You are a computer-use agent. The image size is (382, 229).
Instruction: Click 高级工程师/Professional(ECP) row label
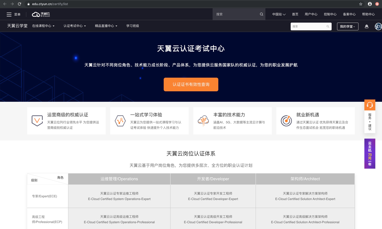(47, 219)
